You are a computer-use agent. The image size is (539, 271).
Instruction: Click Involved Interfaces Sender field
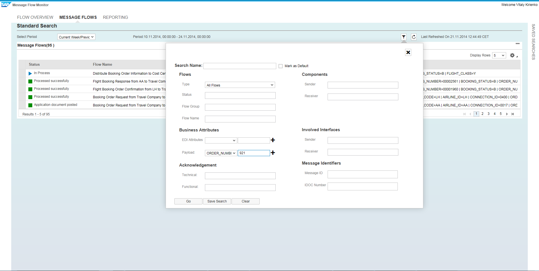[363, 140]
